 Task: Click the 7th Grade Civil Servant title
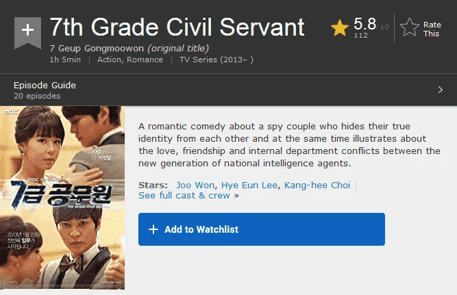pos(177,27)
